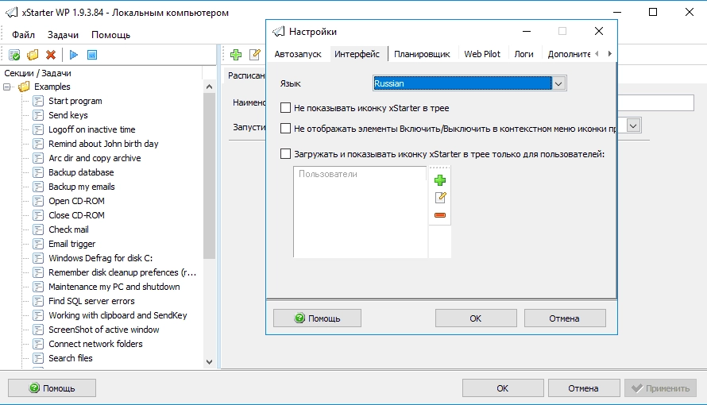Select 'Working with clipboard and SendKey' task

[x=118, y=315]
